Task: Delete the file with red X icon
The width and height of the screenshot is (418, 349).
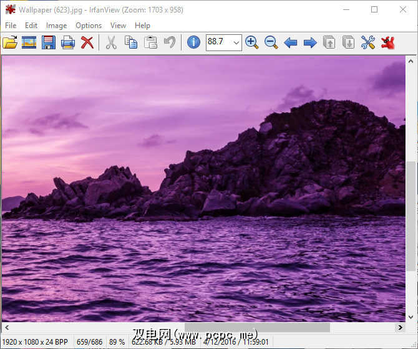Action: coord(87,42)
